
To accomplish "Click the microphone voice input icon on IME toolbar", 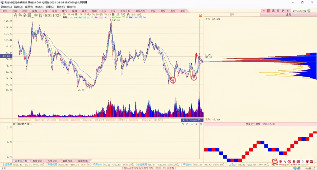I will [294, 162].
